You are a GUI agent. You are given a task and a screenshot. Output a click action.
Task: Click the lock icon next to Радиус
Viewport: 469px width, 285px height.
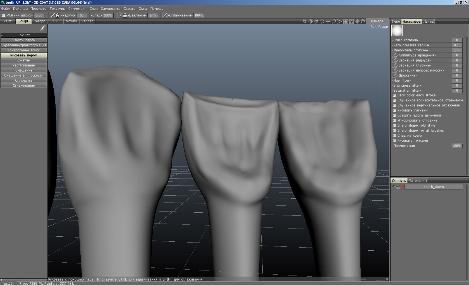point(57,15)
